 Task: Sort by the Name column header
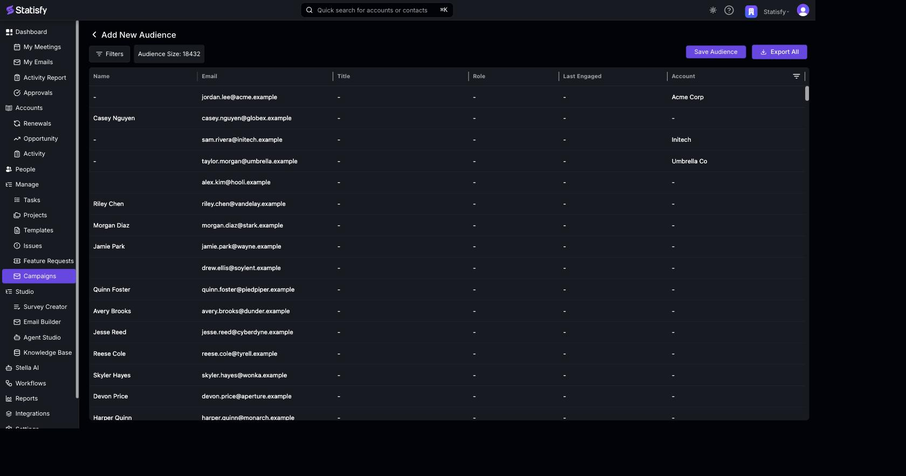coord(101,76)
